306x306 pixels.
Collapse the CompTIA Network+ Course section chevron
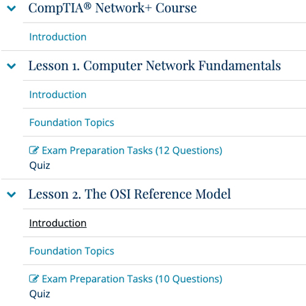coord(12,9)
